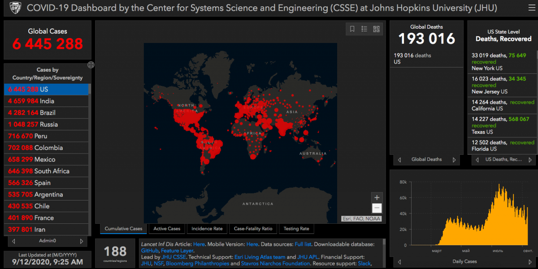Select Chile in the country list

pyautogui.click(x=47, y=206)
